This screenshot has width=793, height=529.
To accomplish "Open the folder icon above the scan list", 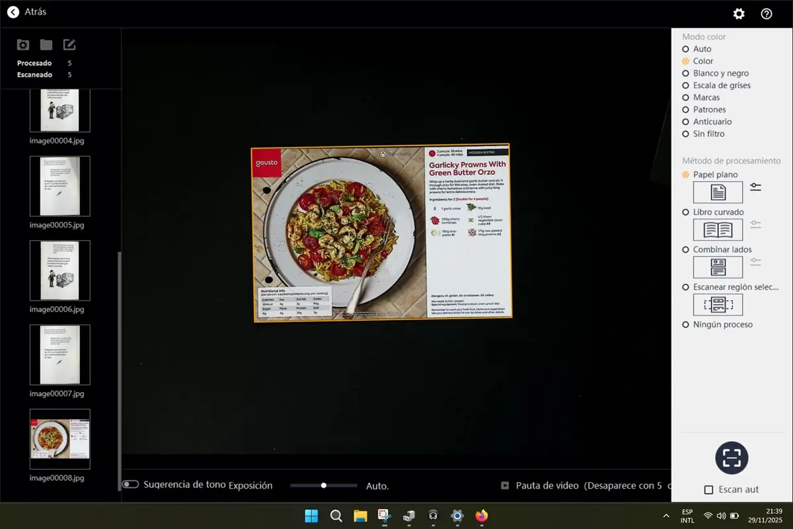I will point(46,45).
